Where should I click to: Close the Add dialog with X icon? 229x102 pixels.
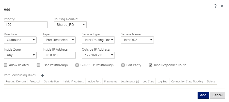[x=222, y=6]
